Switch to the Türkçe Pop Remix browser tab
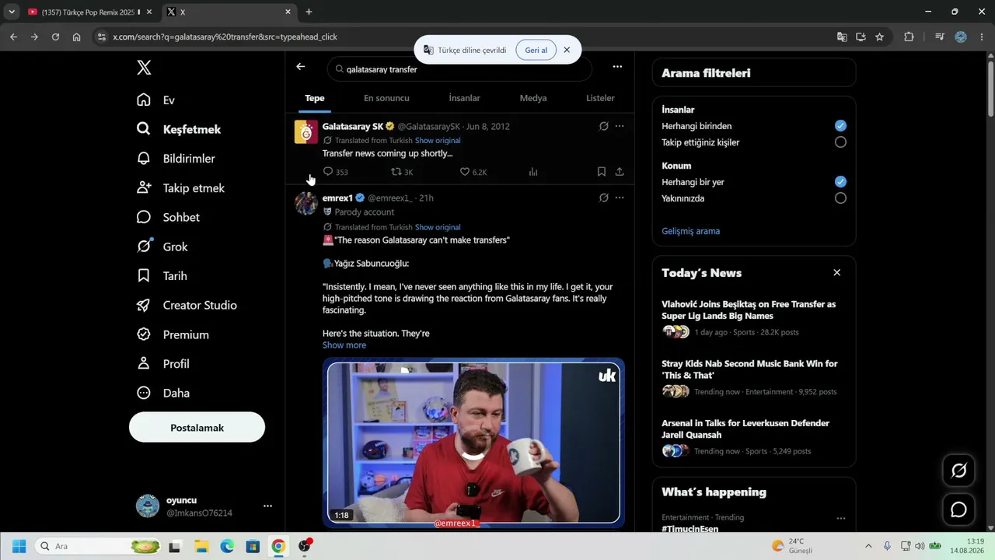Screen dimensions: 995x560 [x=88, y=12]
